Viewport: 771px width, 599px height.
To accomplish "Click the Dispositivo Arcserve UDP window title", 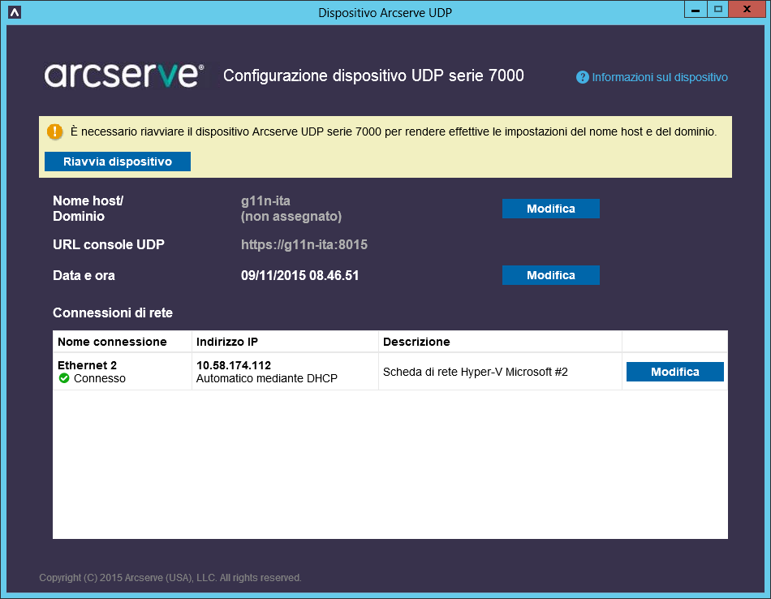I will (x=385, y=13).
